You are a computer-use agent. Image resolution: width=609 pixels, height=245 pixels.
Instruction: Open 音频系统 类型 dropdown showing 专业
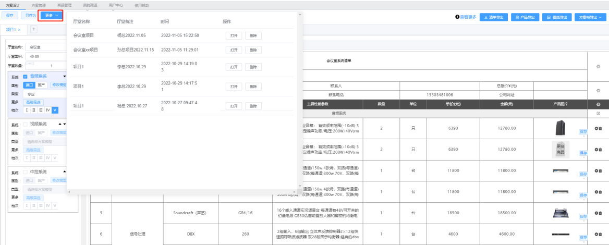click(45, 94)
